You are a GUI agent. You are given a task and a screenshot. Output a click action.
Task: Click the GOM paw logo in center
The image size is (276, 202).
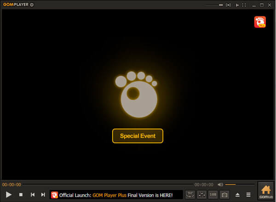136,94
